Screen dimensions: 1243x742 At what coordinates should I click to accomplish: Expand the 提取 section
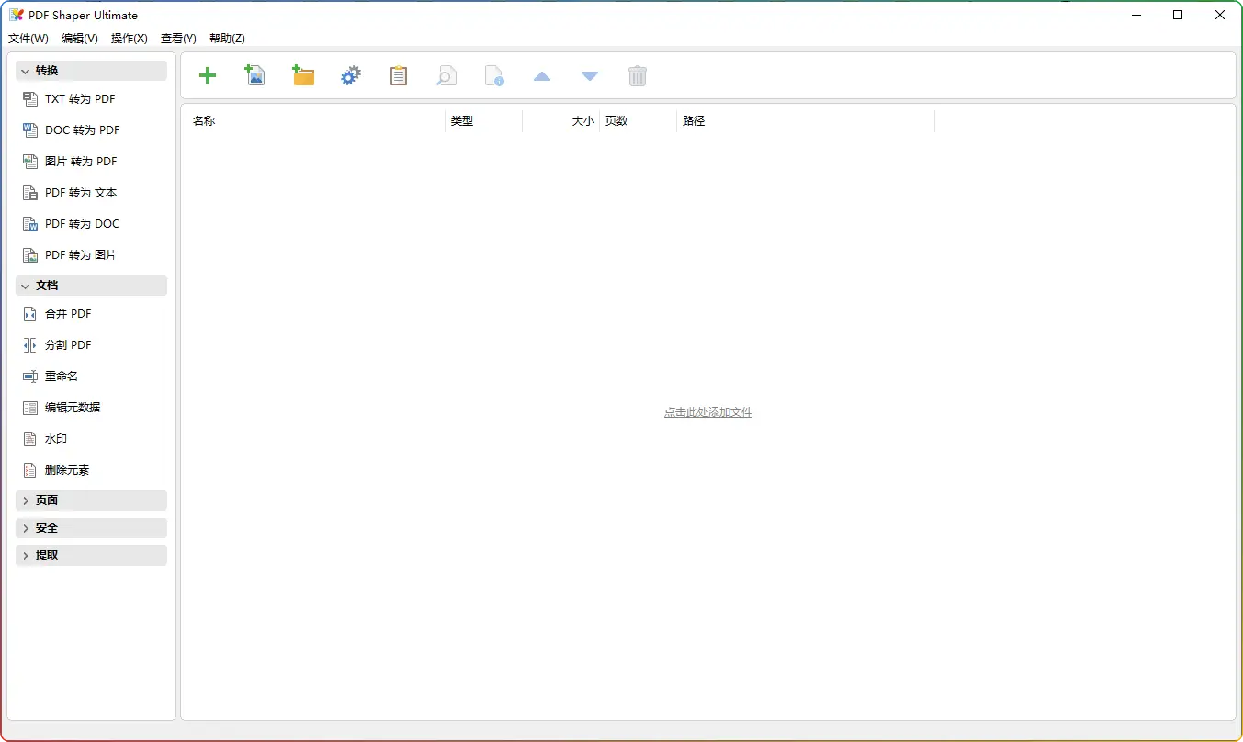[x=91, y=556]
